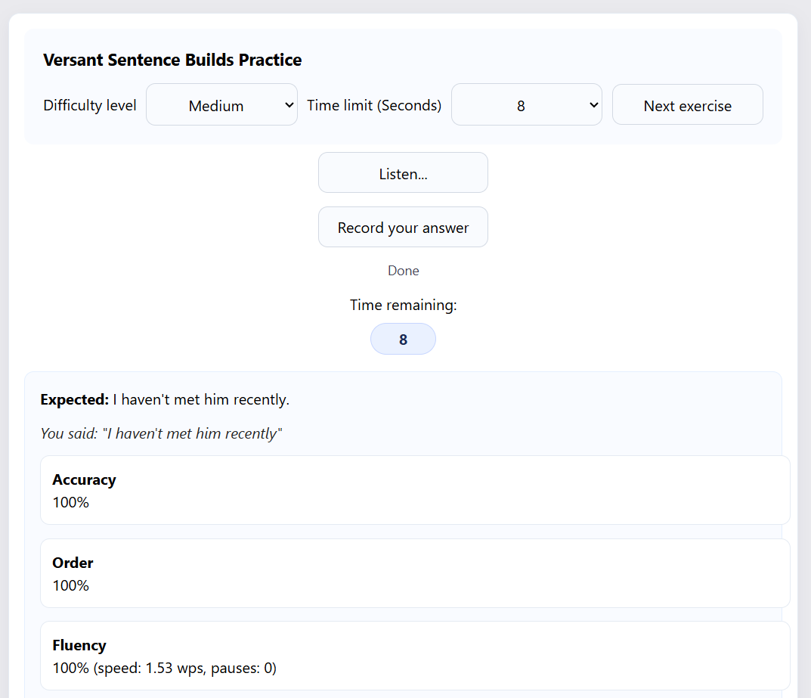
Task: Click the Time limit chevron arrow
Action: pos(594,105)
